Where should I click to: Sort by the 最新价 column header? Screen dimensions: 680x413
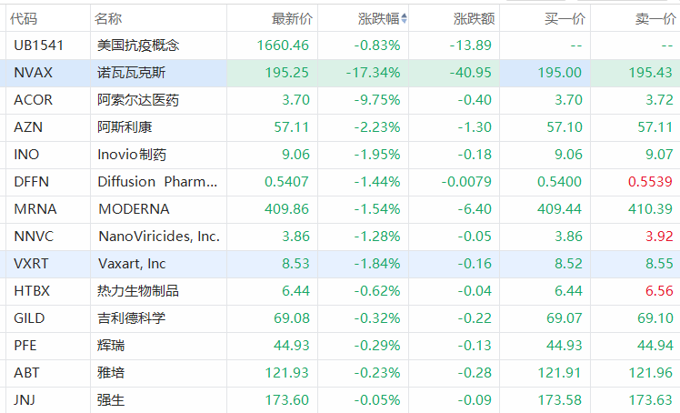coord(290,18)
